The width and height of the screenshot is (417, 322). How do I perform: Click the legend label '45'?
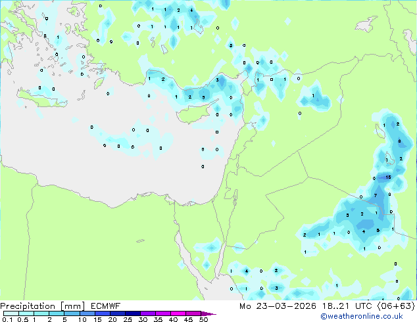pos(188,319)
